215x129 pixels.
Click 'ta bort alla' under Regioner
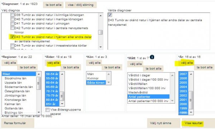coord(28,67)
